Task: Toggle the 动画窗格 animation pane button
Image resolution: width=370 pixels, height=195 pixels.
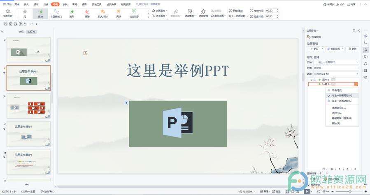Action: [x=203, y=13]
